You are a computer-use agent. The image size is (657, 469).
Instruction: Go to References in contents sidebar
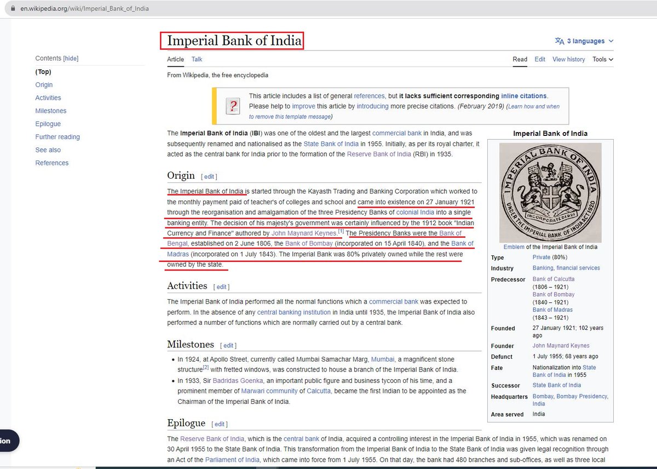52,163
